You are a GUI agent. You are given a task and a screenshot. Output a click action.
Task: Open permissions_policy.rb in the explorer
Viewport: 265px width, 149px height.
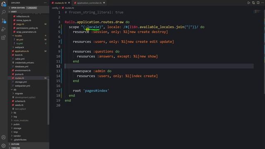(27, 28)
